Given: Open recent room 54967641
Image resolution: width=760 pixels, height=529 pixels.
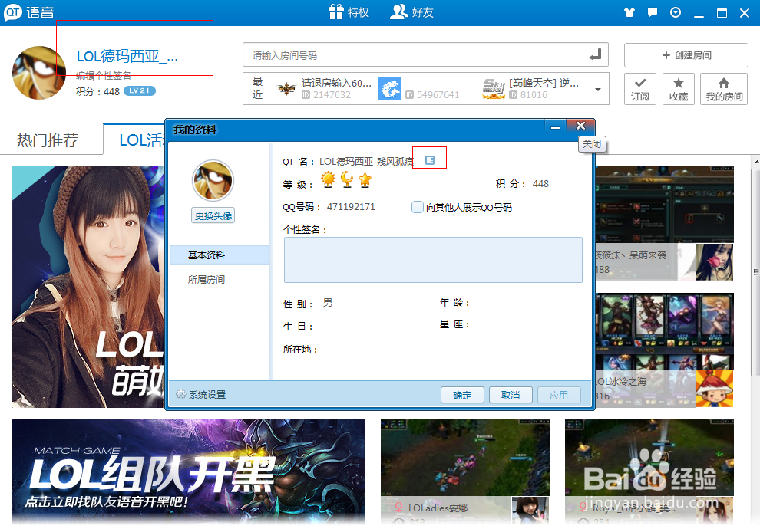Looking at the screenshot, I should pos(419,89).
